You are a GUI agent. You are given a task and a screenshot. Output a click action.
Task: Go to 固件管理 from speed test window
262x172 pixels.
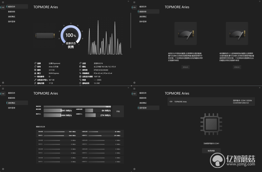17,108
